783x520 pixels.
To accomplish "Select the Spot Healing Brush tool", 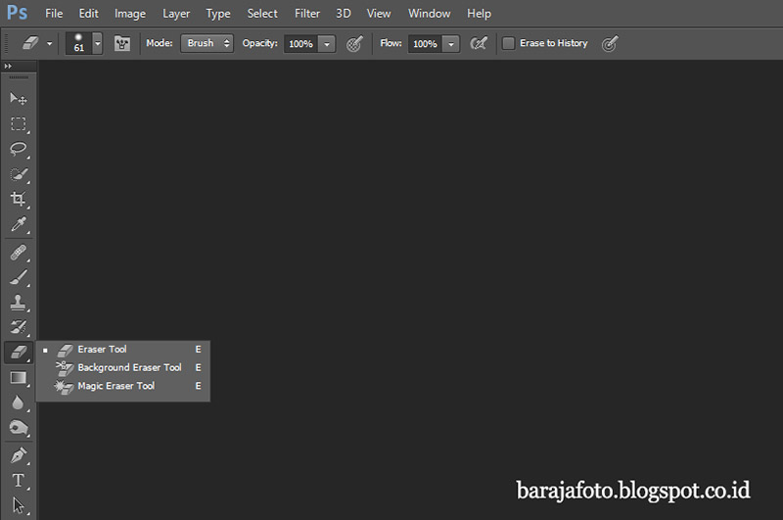I will click(x=19, y=253).
